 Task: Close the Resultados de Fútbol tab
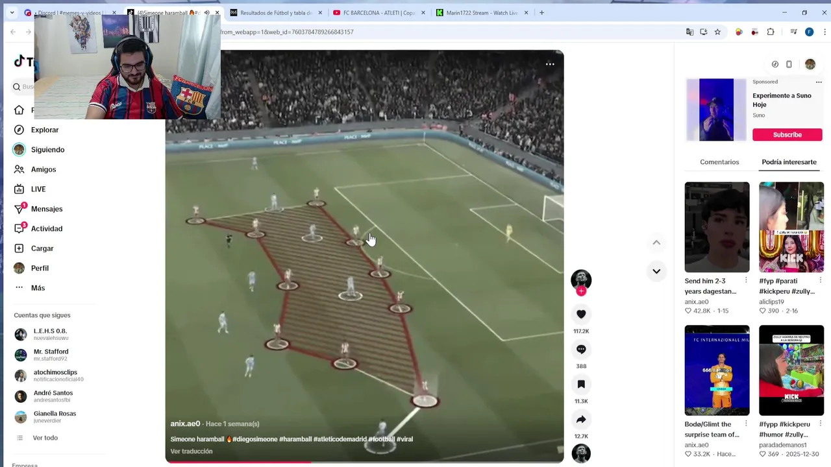click(320, 12)
